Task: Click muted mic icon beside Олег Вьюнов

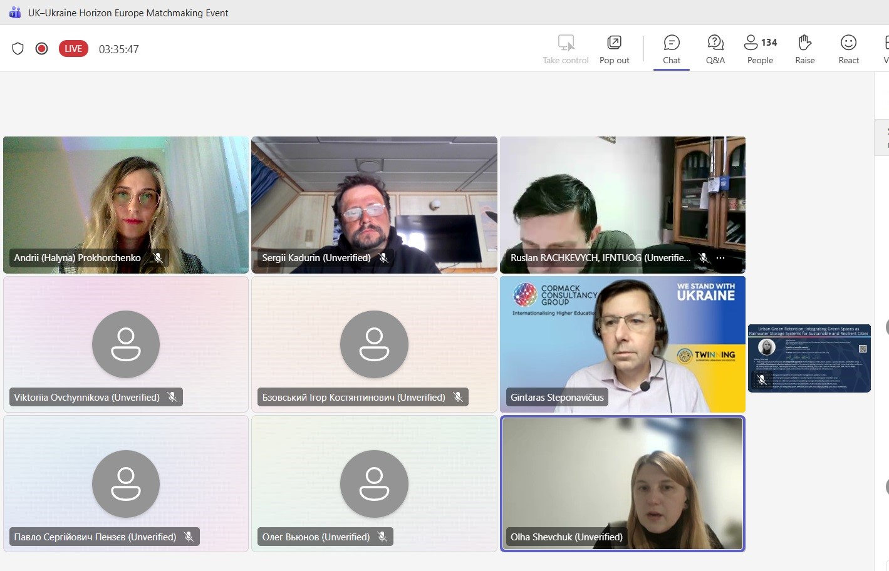Action: (382, 537)
